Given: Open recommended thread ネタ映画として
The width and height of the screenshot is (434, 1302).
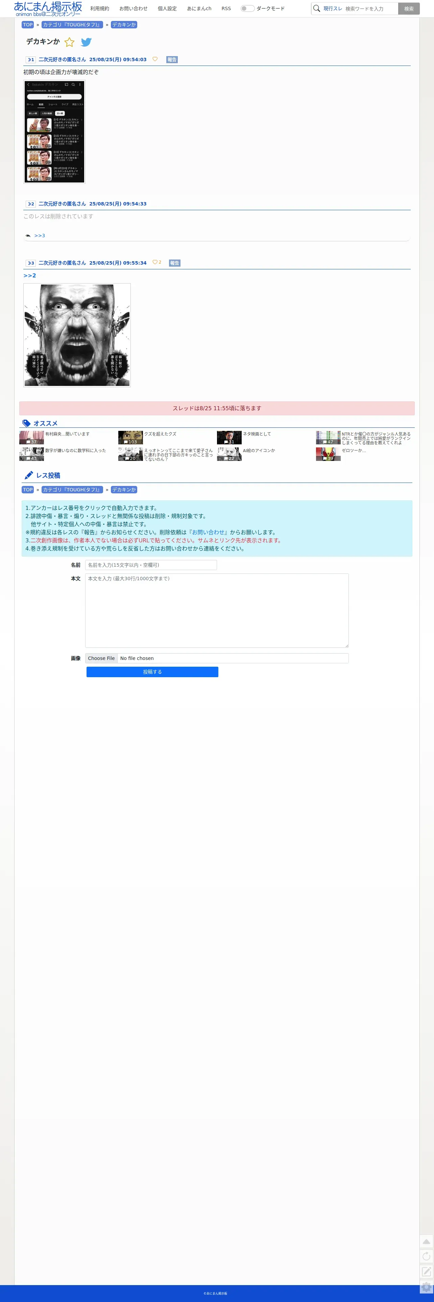Looking at the screenshot, I should tap(257, 434).
